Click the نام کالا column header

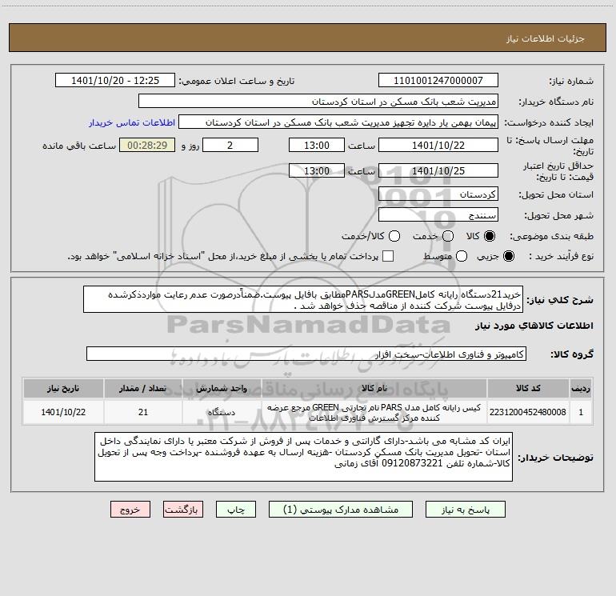pyautogui.click(x=374, y=388)
